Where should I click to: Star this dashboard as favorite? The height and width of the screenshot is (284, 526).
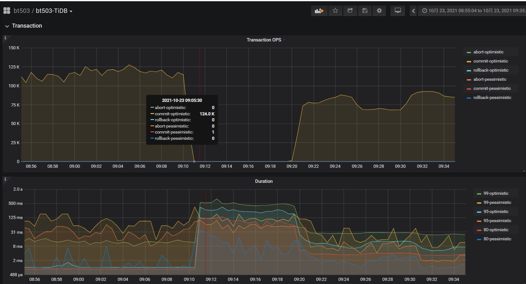coord(335,11)
